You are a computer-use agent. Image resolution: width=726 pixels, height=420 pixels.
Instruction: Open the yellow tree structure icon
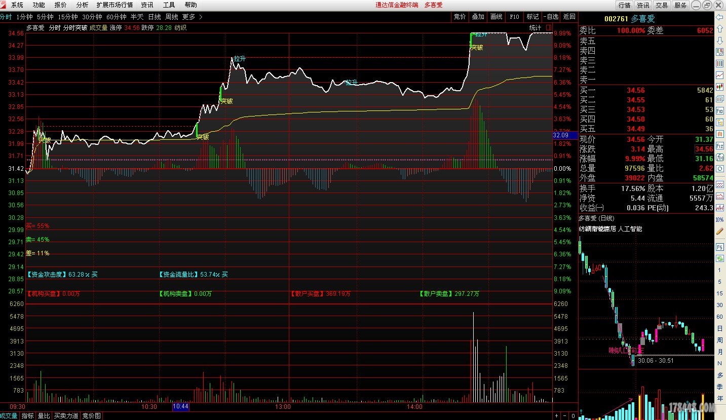(719, 122)
